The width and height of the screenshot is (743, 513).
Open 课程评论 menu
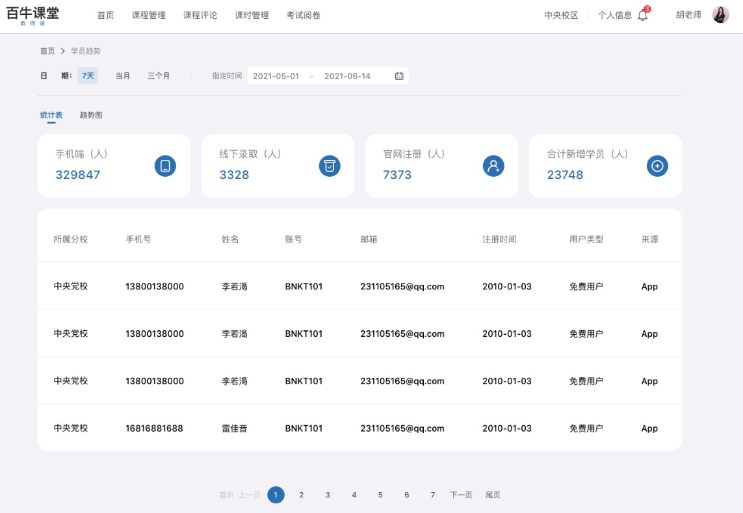pos(200,15)
